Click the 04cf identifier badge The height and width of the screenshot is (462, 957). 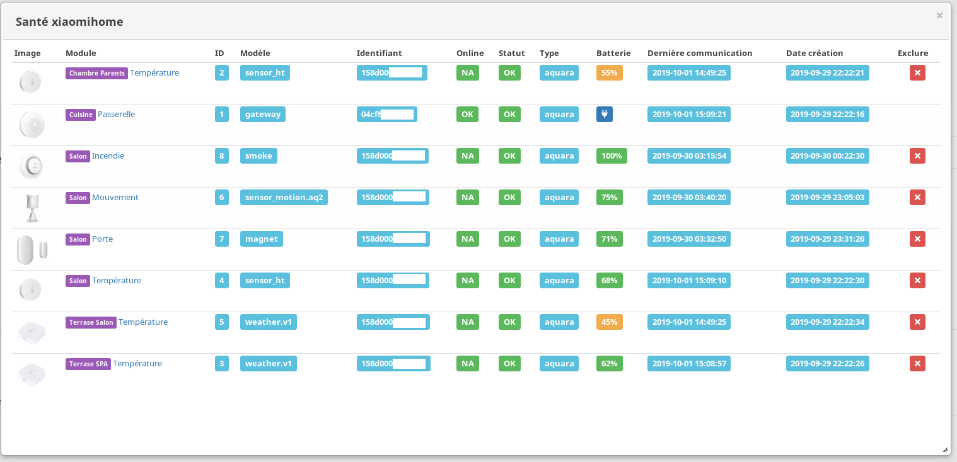click(387, 115)
